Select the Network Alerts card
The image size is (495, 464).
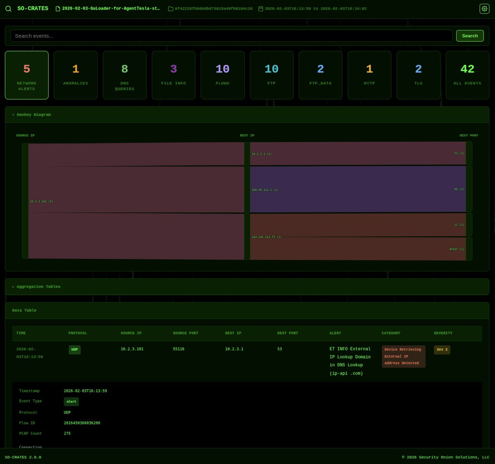click(x=27, y=75)
